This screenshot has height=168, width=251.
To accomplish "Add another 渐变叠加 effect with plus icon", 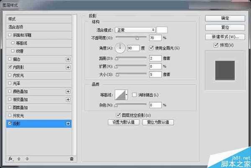I will 68,100.
